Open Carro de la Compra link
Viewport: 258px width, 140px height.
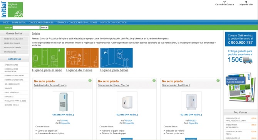click(224, 5)
